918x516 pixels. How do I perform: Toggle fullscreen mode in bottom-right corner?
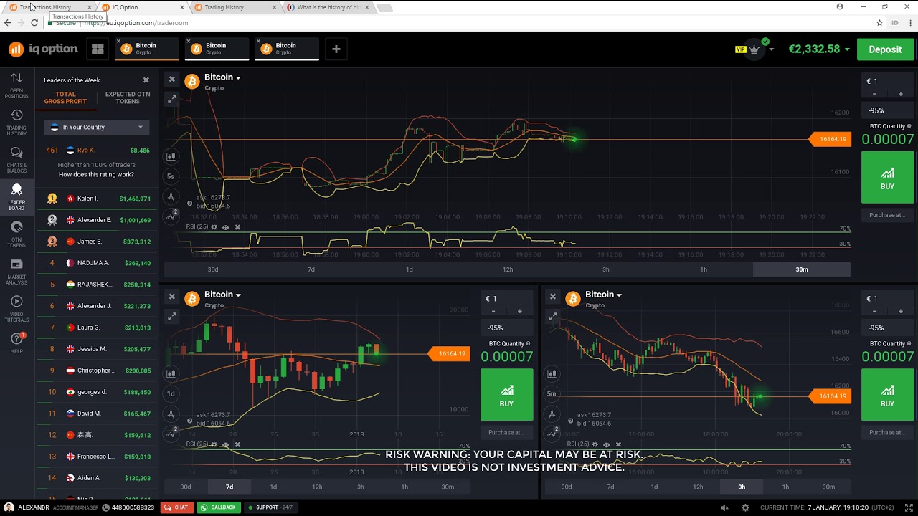pos(910,507)
